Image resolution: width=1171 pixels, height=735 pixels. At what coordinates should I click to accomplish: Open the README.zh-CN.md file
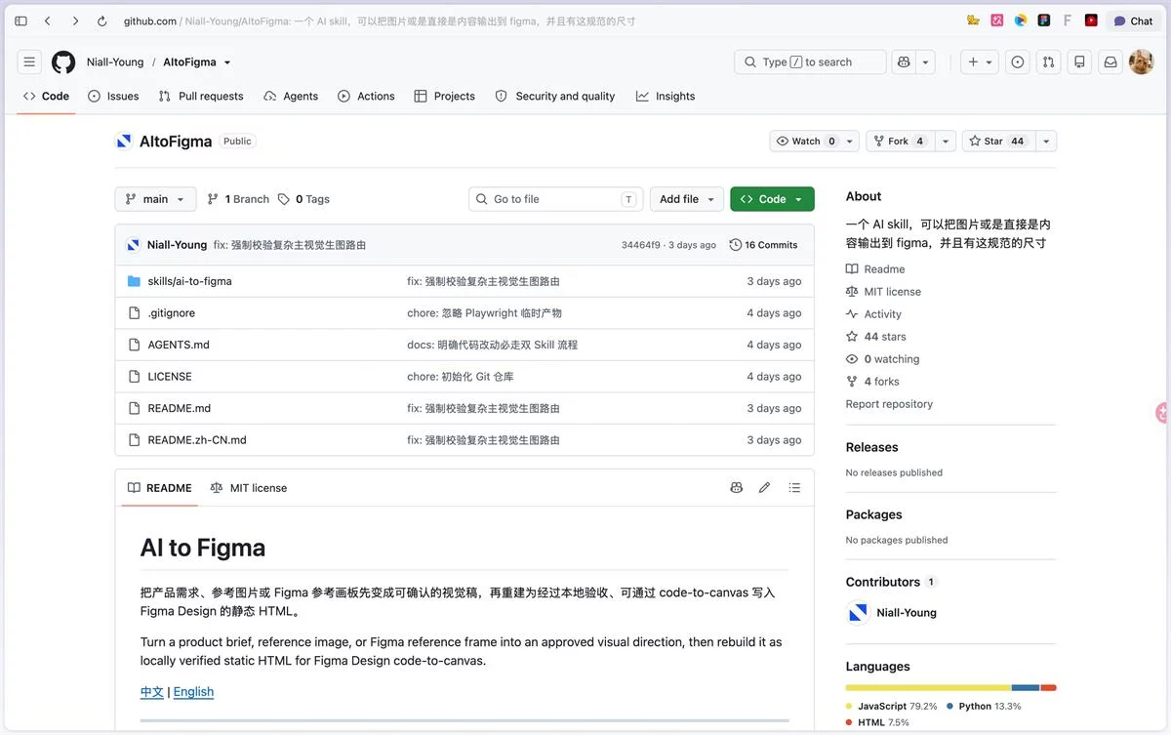[x=197, y=440]
